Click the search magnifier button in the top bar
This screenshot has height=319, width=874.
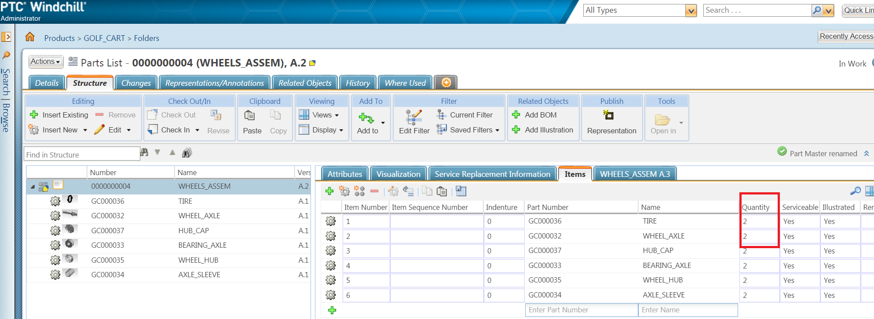[x=817, y=10]
